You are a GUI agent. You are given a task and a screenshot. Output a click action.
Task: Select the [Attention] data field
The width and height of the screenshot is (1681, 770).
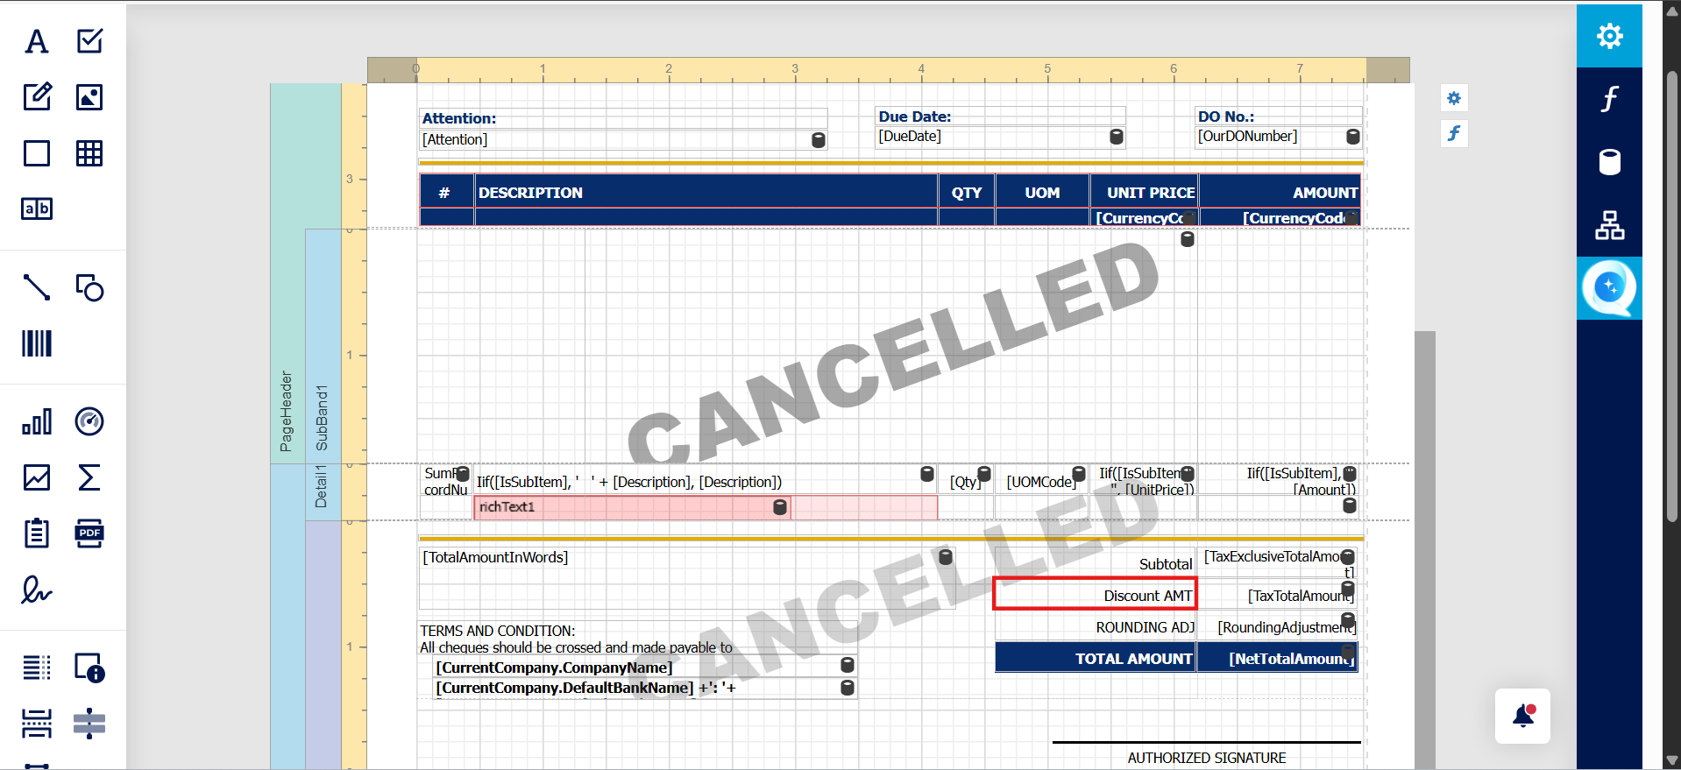[623, 139]
